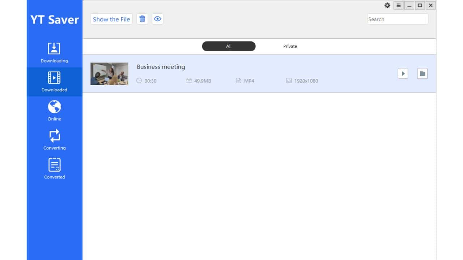Switch to the All tab
The image size is (463, 260).
229,46
